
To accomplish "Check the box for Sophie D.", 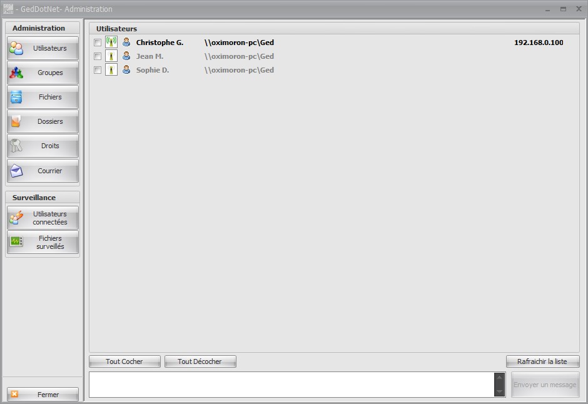I will coord(98,70).
